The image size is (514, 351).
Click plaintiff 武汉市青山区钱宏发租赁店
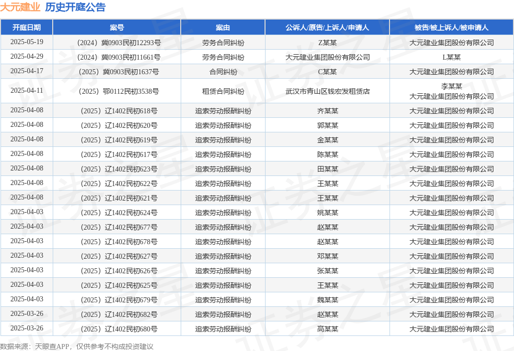click(327, 91)
